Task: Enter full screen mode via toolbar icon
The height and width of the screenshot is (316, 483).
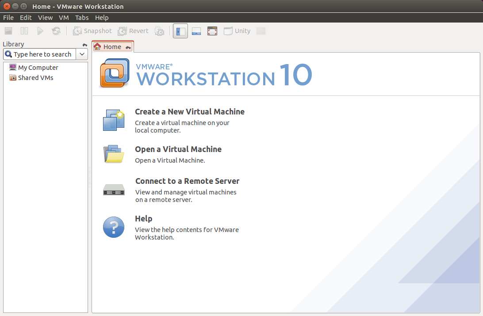Action: point(212,30)
